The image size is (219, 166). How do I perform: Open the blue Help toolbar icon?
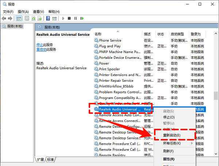48,18
